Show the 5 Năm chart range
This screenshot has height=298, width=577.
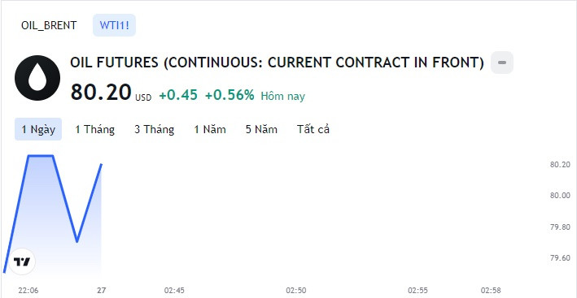pos(261,129)
